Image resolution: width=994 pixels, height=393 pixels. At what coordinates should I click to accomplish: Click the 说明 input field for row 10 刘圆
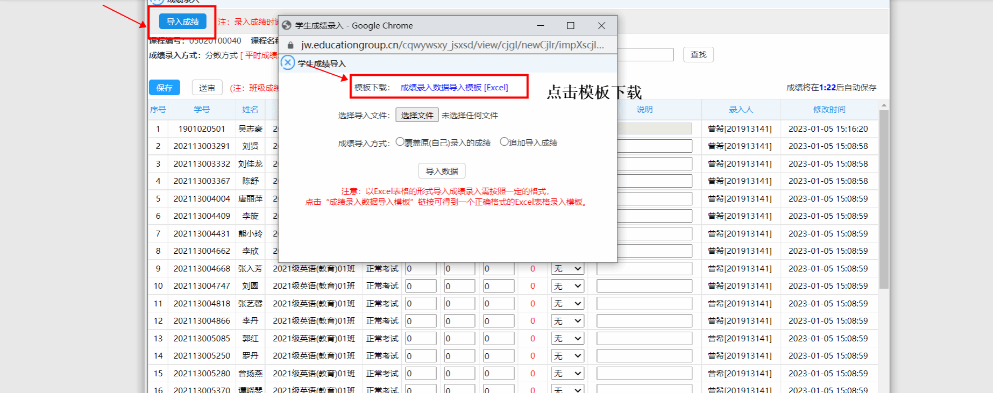click(644, 286)
